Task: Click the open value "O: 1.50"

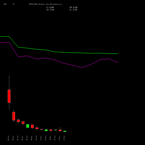Action: (x=50, y=10)
